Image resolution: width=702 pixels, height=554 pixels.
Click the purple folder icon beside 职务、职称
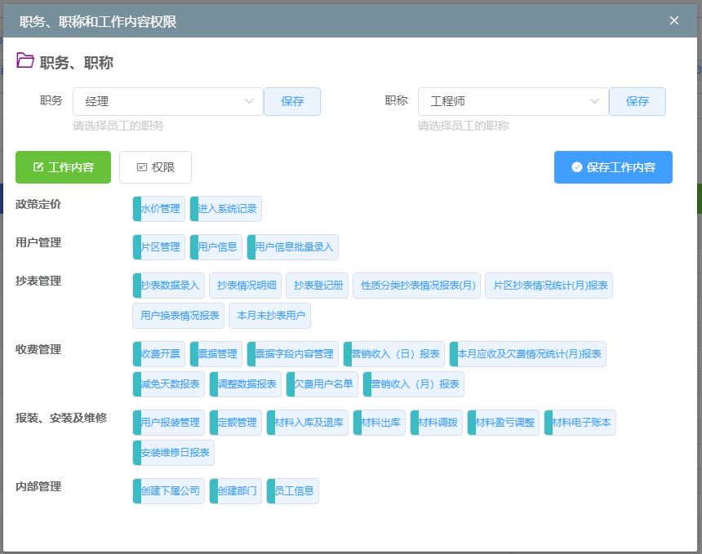[x=25, y=61]
